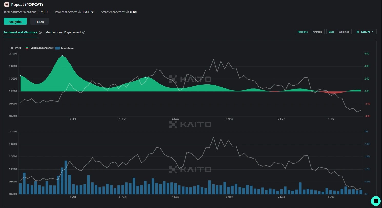The height and width of the screenshot is (208, 382).
Task: Toggle the Price legend series
Action: point(15,48)
